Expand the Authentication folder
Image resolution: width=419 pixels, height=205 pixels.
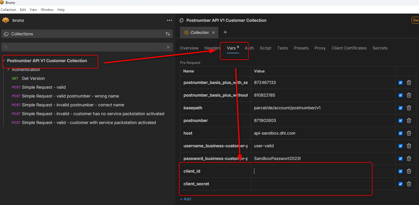[x=8, y=70]
